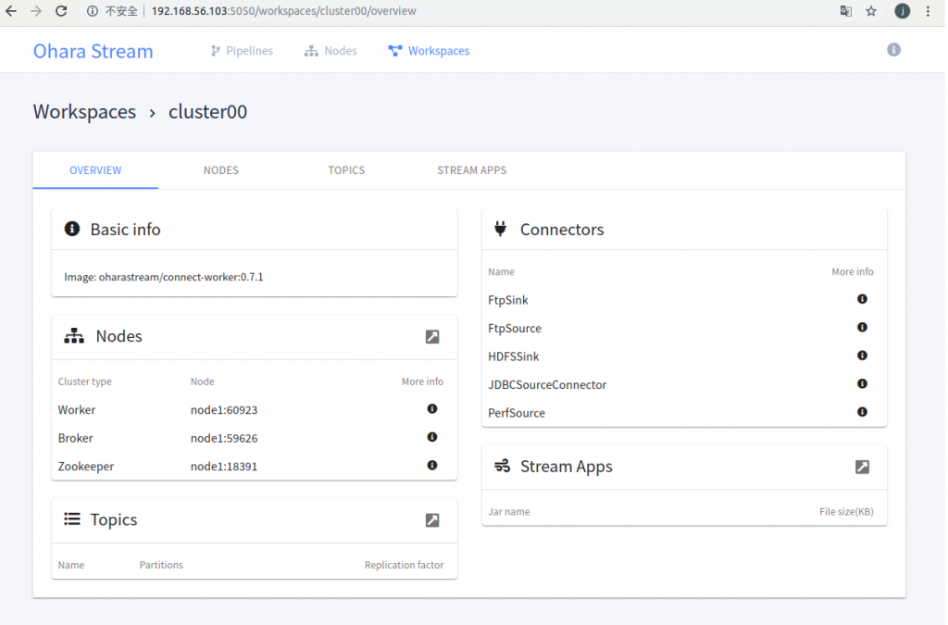
Task: Bookmark this page with star icon
Action: tap(871, 11)
